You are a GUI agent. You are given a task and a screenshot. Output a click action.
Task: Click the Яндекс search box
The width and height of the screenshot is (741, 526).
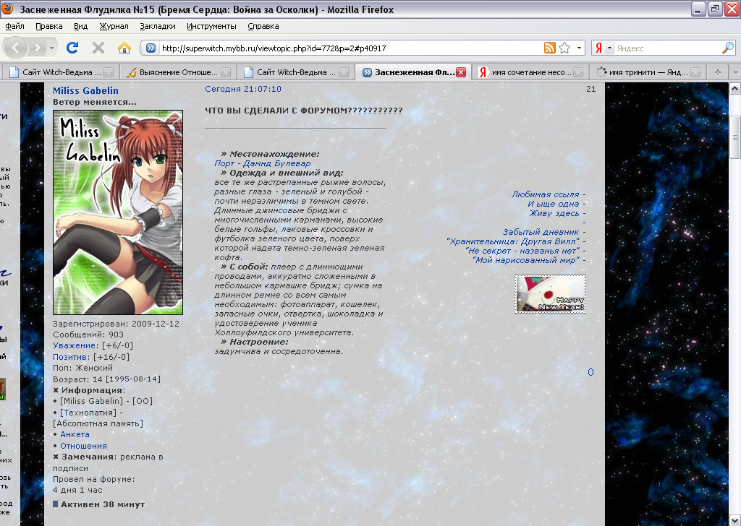pos(667,48)
